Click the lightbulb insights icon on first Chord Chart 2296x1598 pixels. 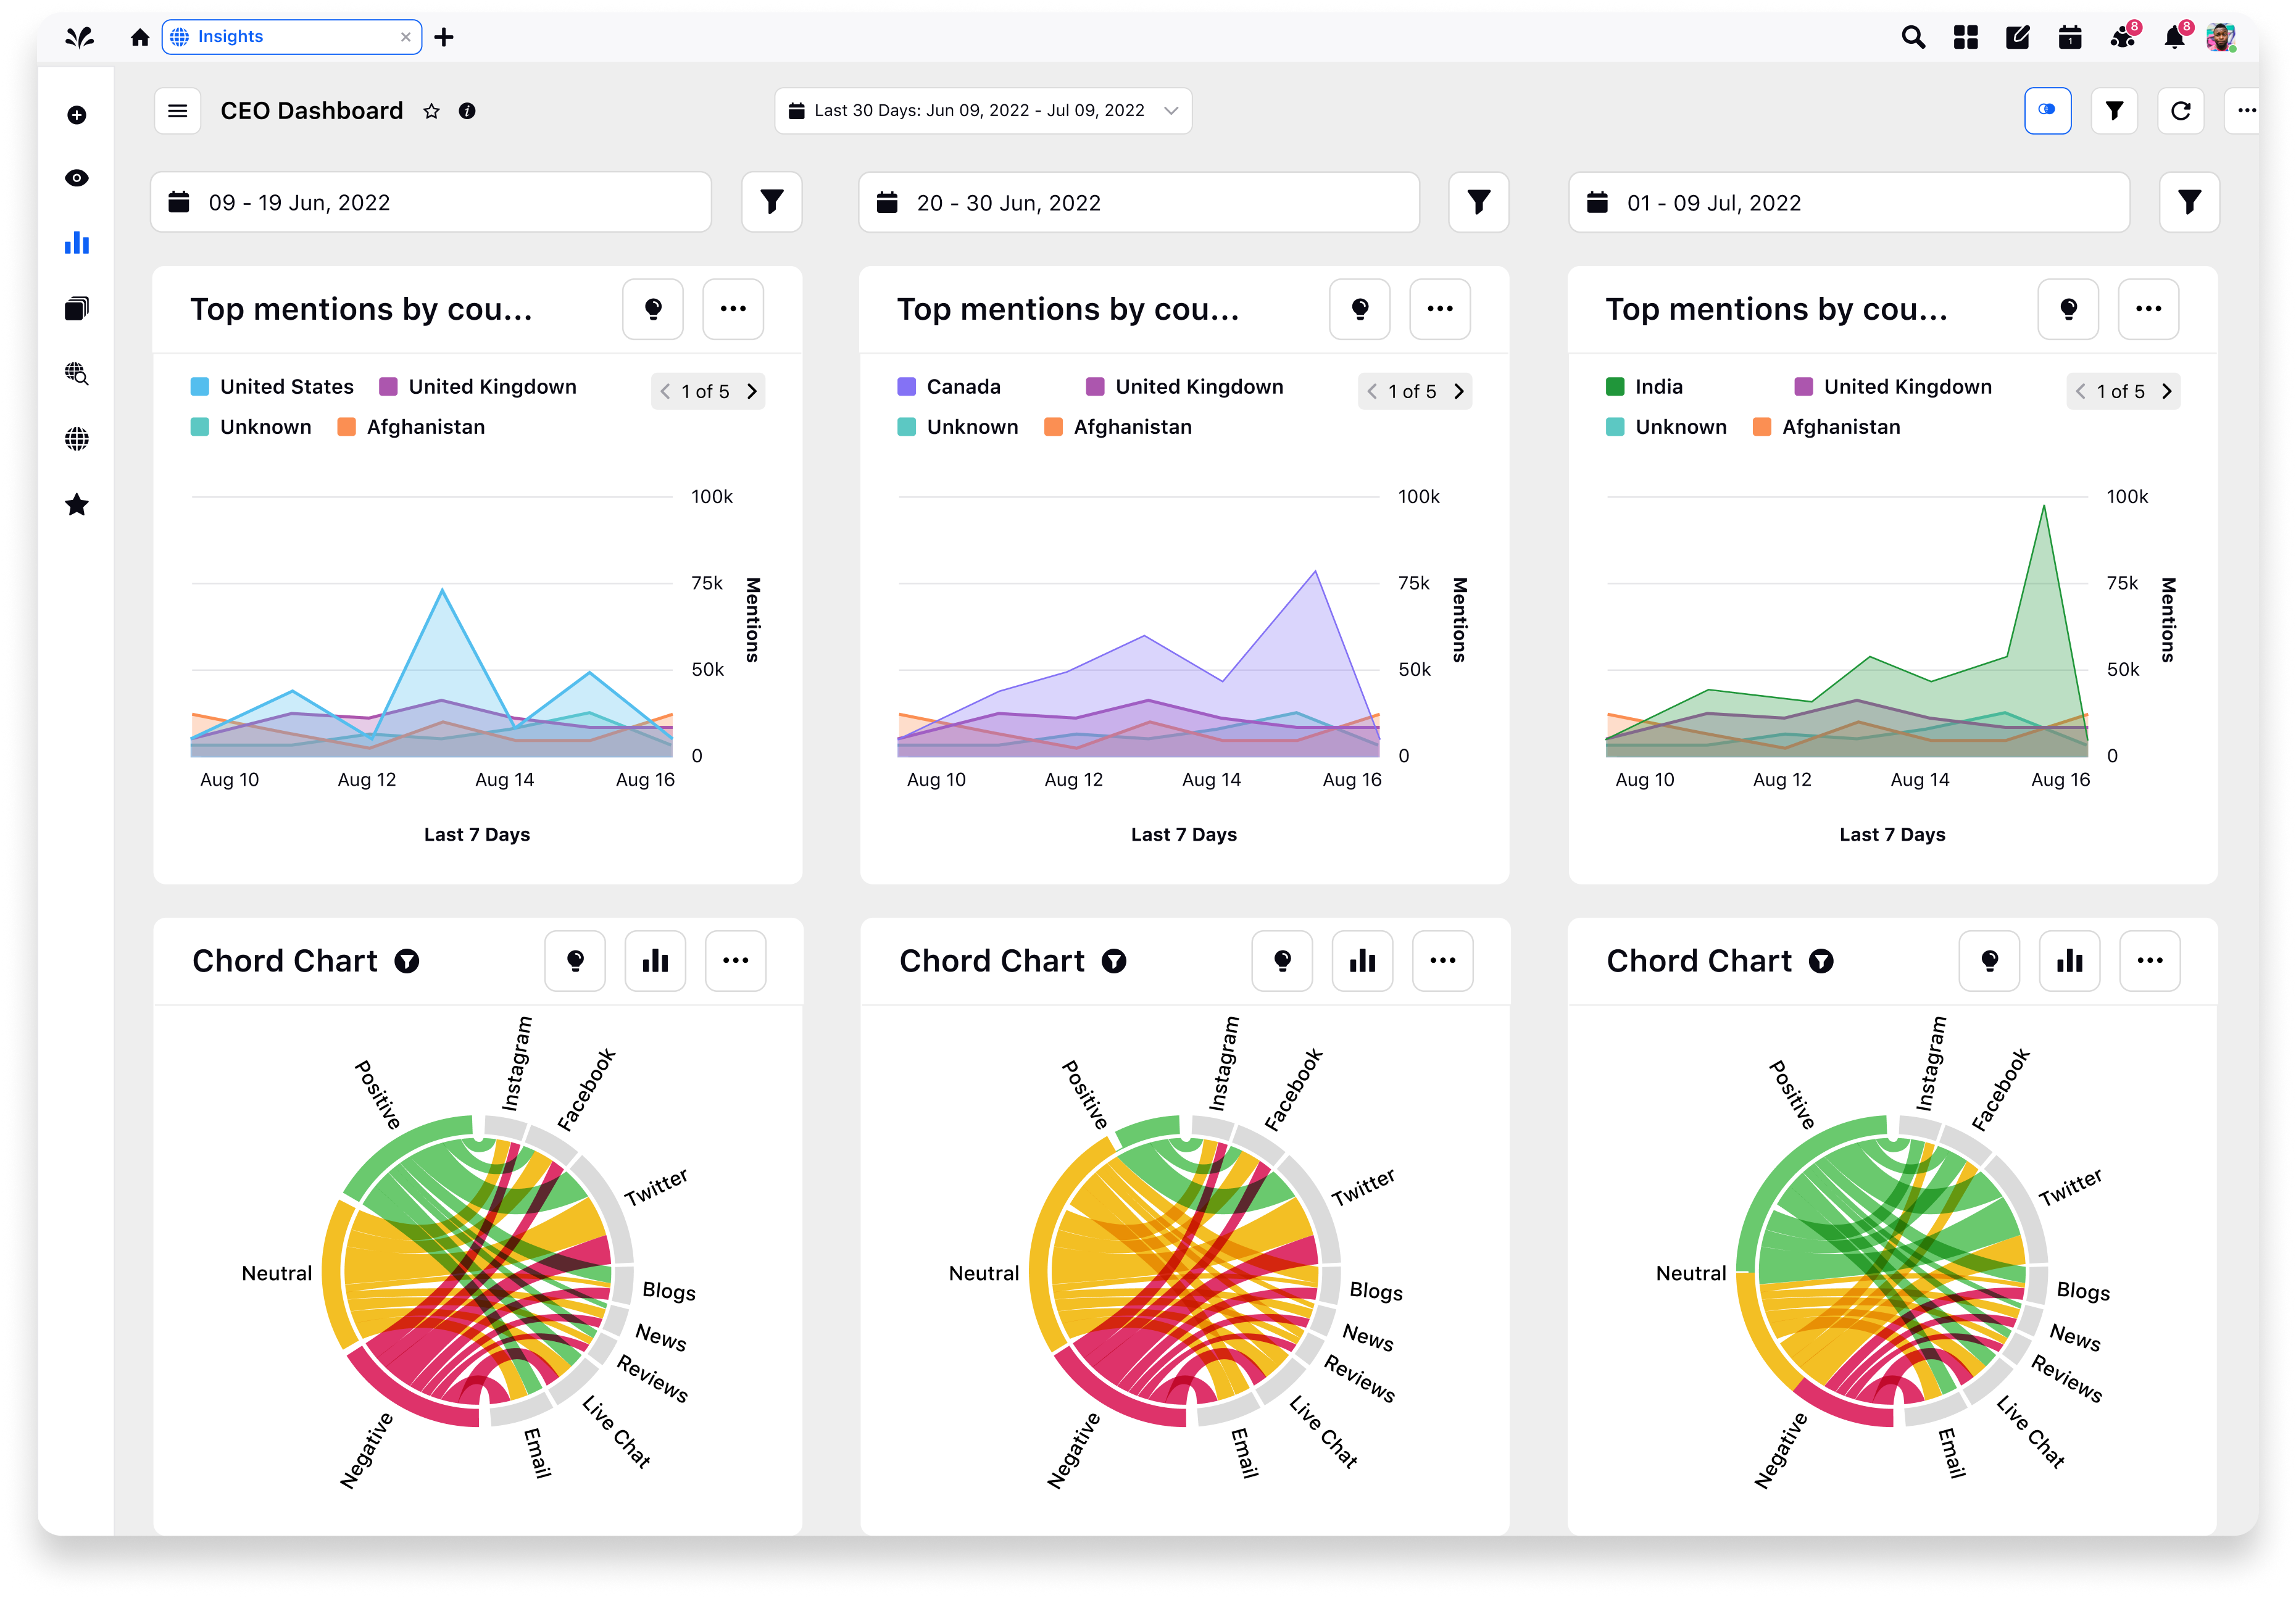coord(575,961)
